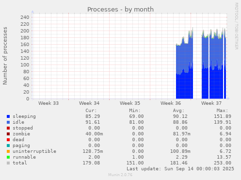Viewport: 241px width, 180px height.
Task: Select the 'runnable' legend label
Action: 24,157
